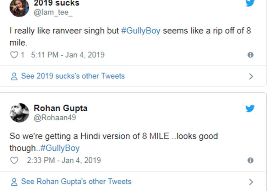Open 2:33 PM - Jan 4, 2019 timestamp

[64, 160]
